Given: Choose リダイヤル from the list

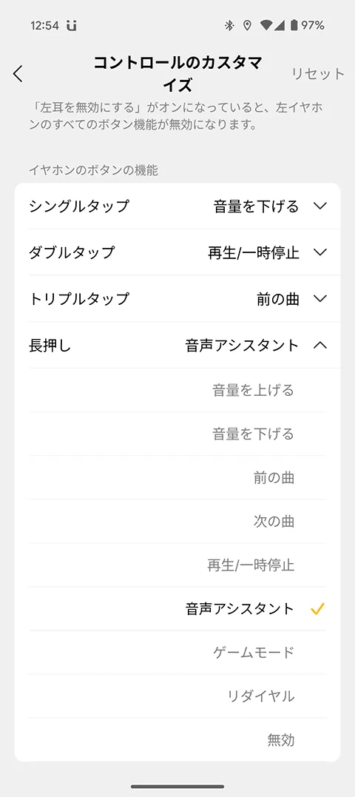Looking at the screenshot, I should (177, 696).
